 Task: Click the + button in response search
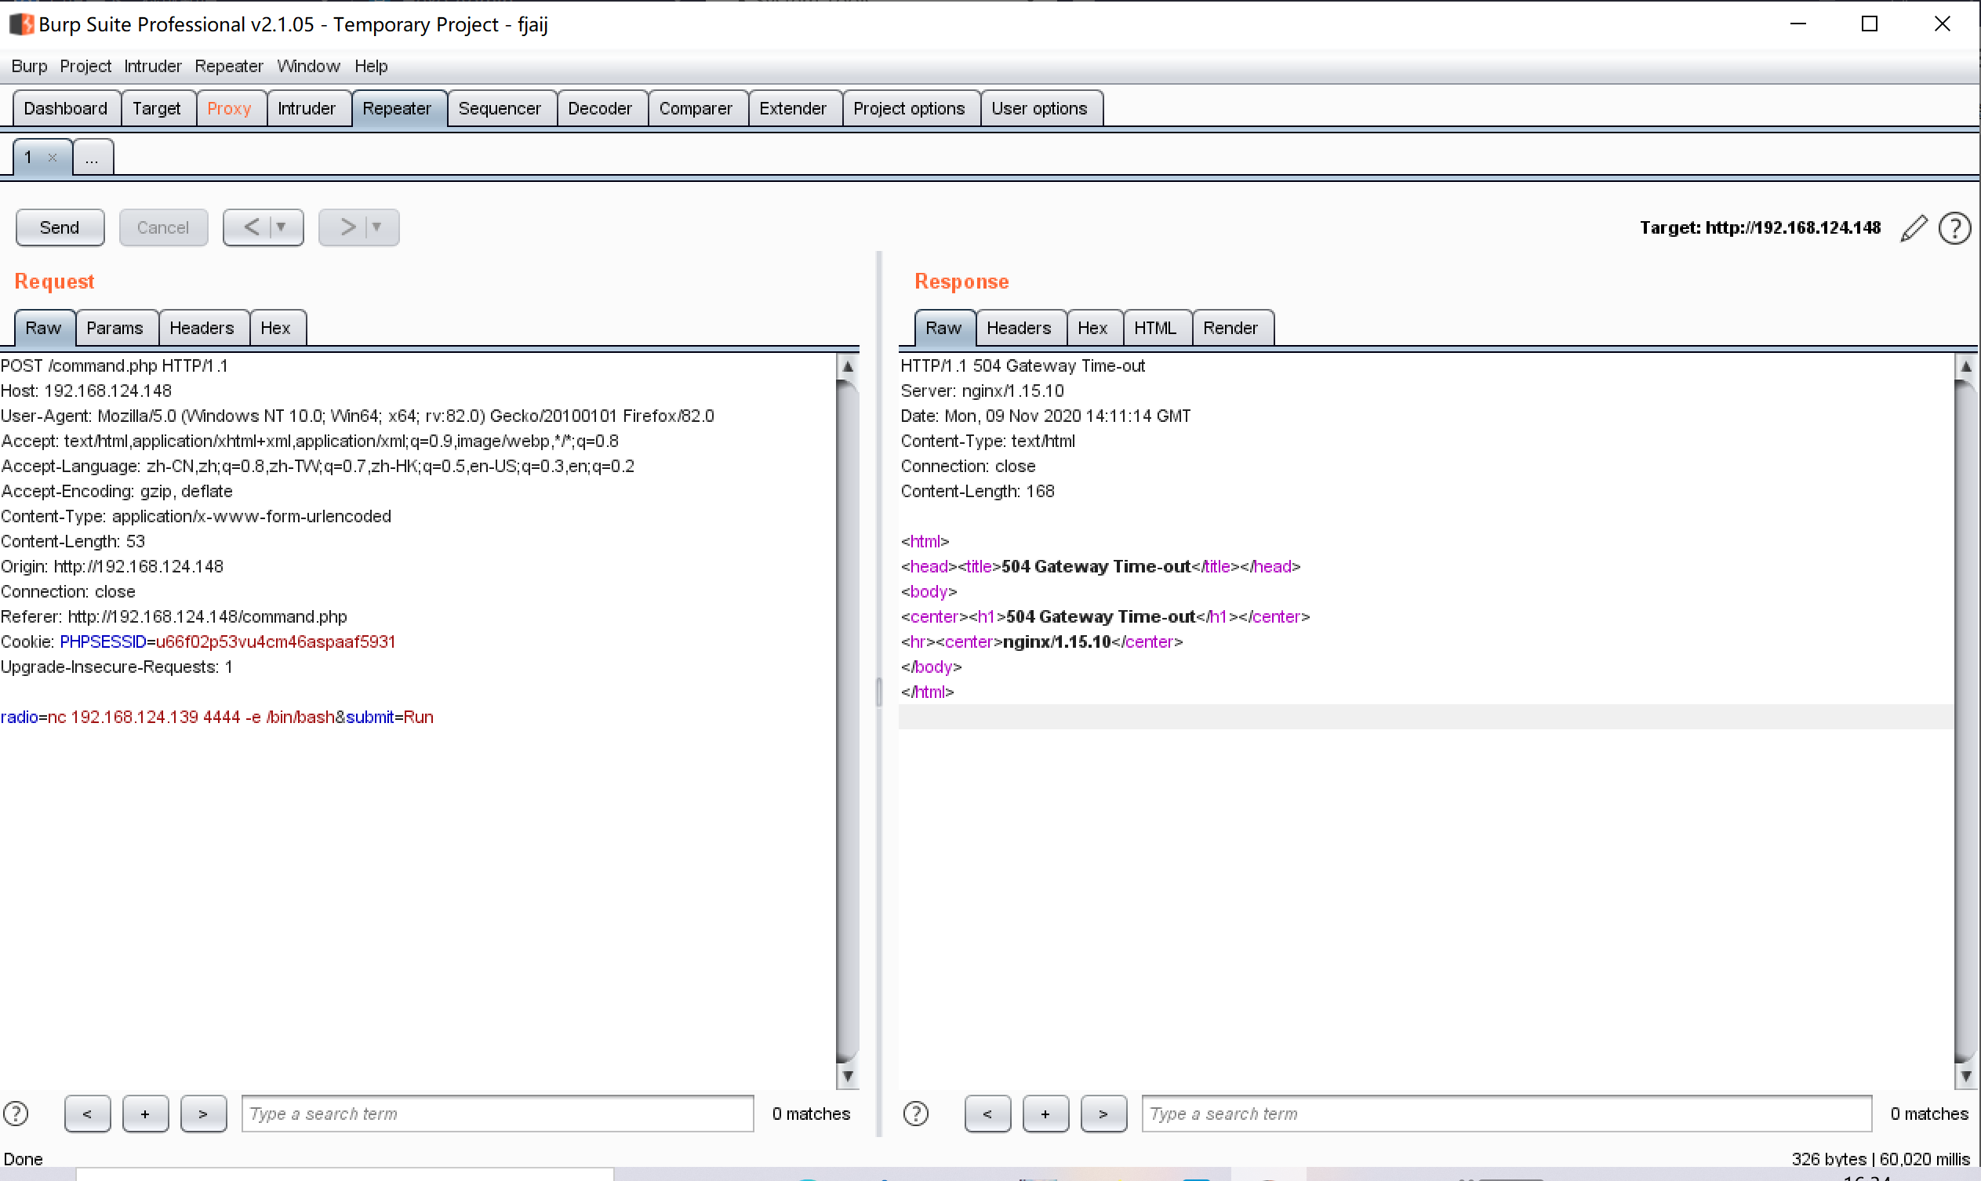click(x=1046, y=1114)
